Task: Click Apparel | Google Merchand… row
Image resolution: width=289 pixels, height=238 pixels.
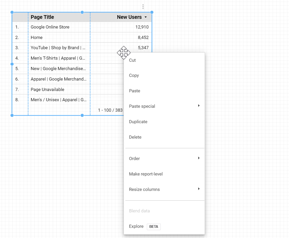Action: pos(59,79)
